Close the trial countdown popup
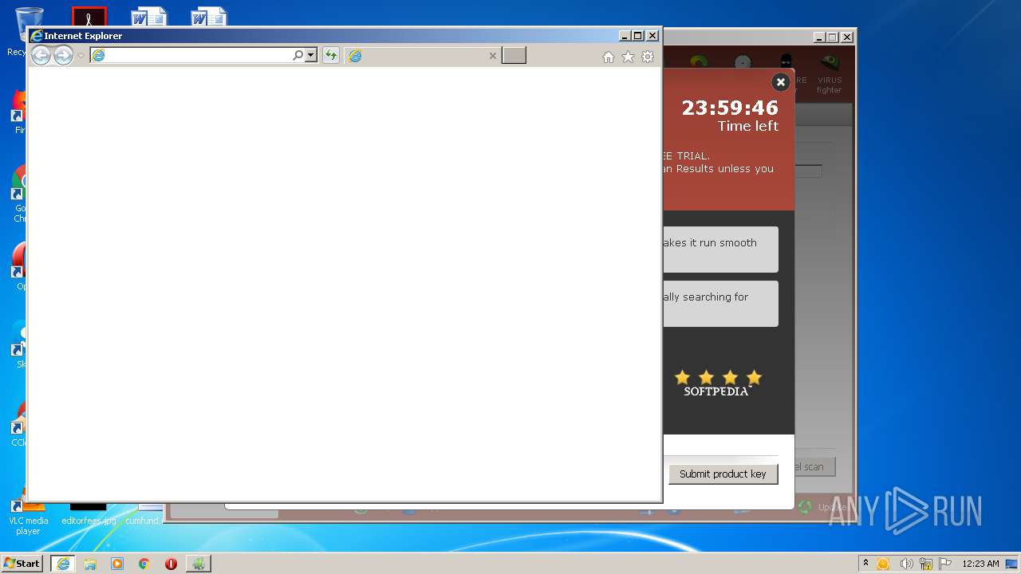The height and width of the screenshot is (574, 1021). pos(781,82)
